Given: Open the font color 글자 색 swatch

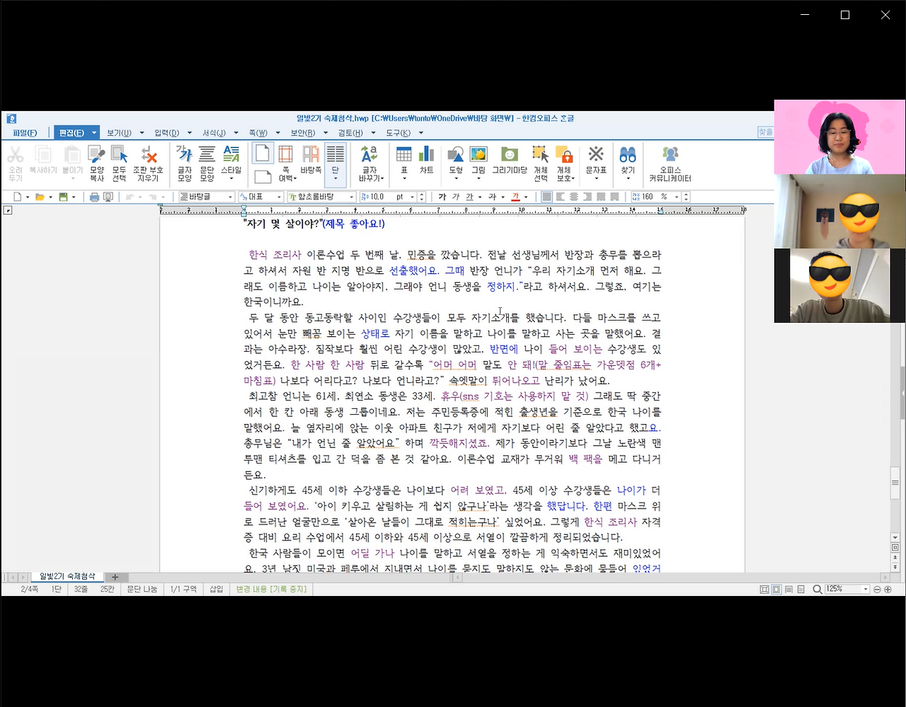Looking at the screenshot, I should click(516, 197).
